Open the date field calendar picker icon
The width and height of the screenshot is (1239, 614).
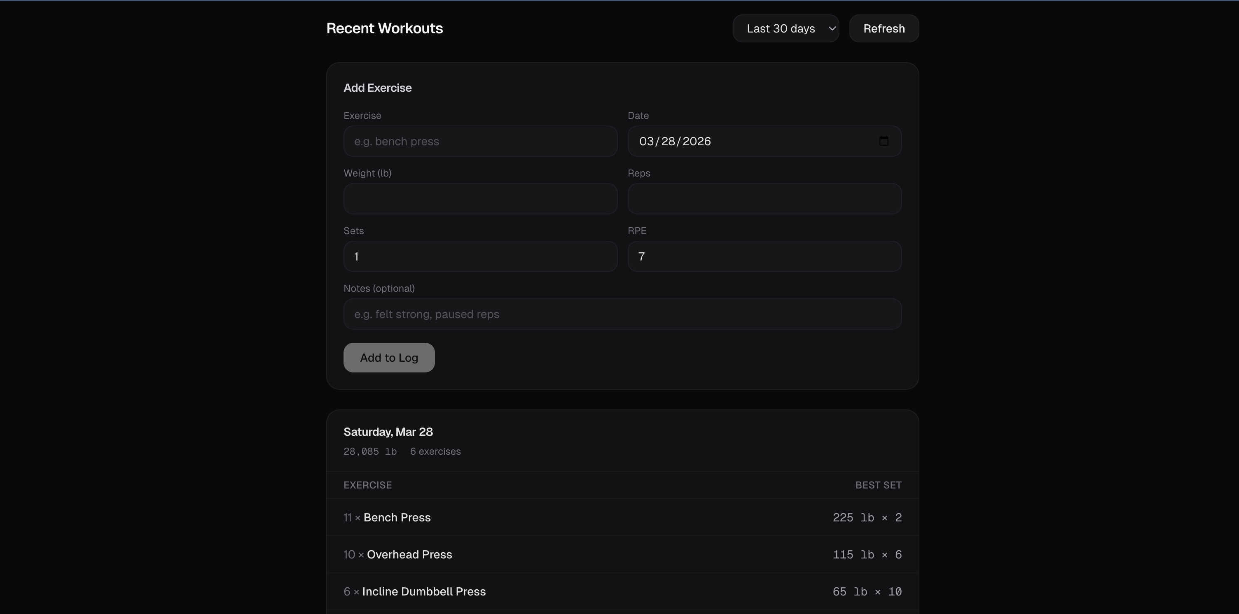click(883, 141)
